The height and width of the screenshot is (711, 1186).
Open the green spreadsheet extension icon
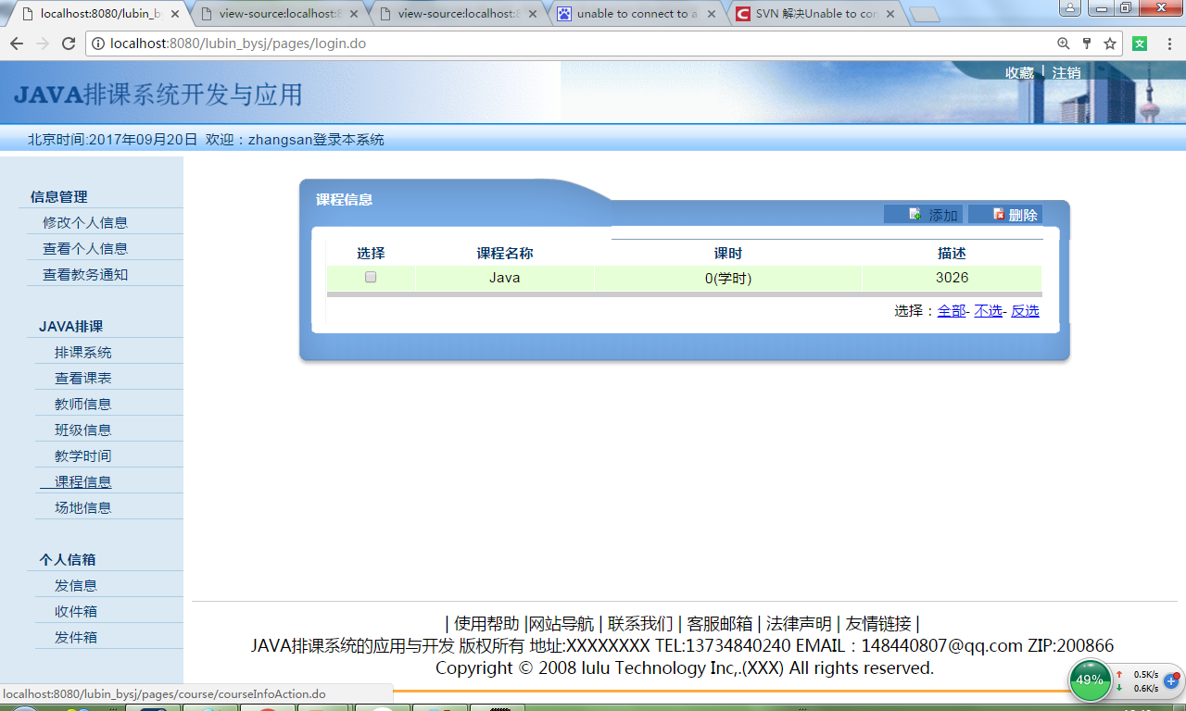click(x=1138, y=43)
